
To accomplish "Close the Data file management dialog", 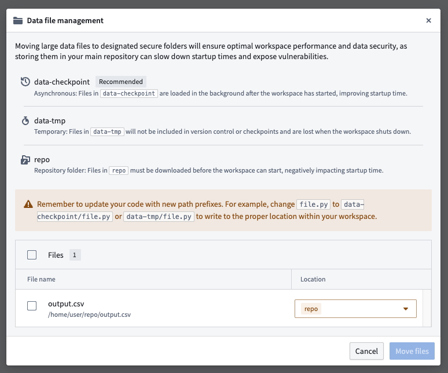I will click(428, 21).
